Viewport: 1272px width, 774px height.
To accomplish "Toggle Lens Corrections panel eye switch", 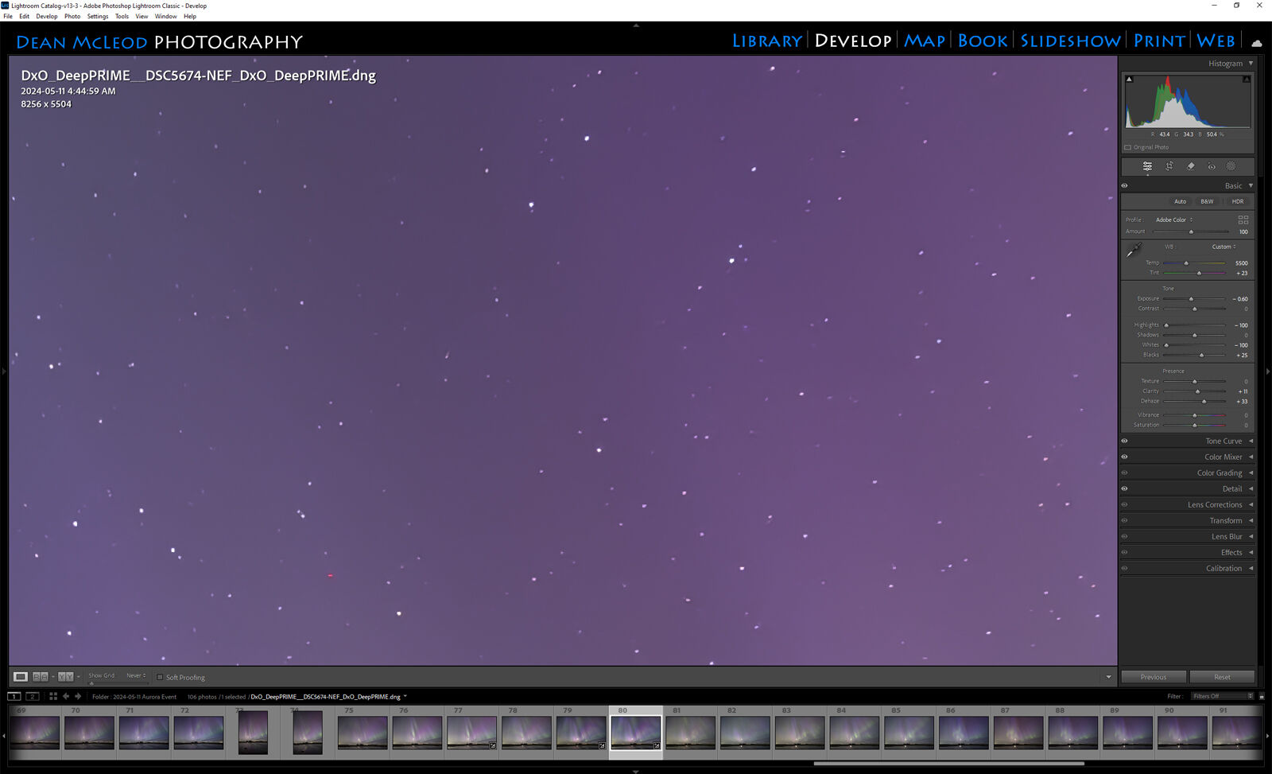I will point(1124,504).
